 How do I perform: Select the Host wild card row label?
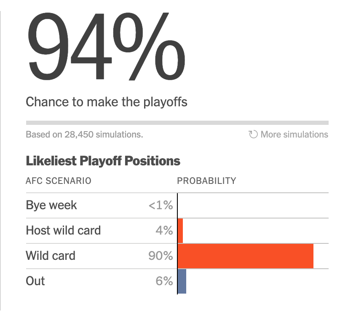tap(63, 231)
